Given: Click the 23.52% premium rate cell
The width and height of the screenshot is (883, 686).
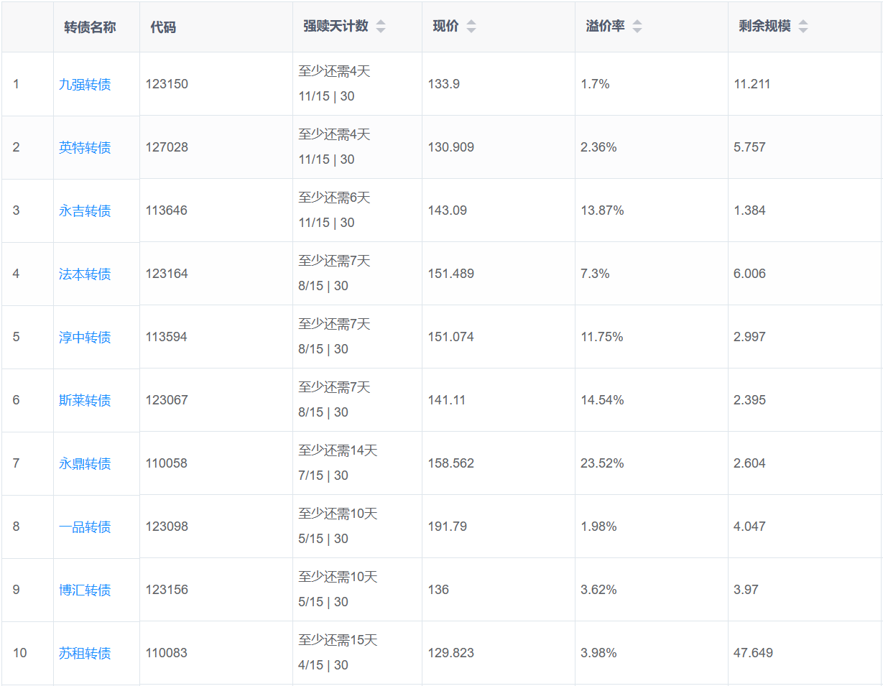Looking at the screenshot, I should tap(602, 463).
